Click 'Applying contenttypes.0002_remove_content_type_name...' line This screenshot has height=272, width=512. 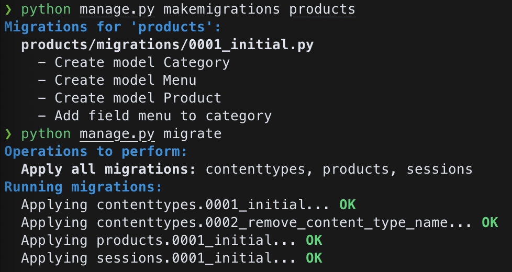(247, 222)
